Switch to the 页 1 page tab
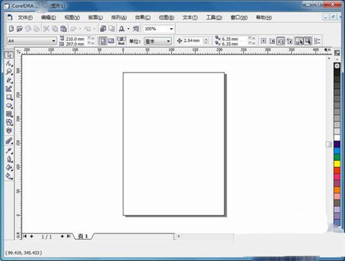This screenshot has height=261, width=345. click(x=83, y=236)
